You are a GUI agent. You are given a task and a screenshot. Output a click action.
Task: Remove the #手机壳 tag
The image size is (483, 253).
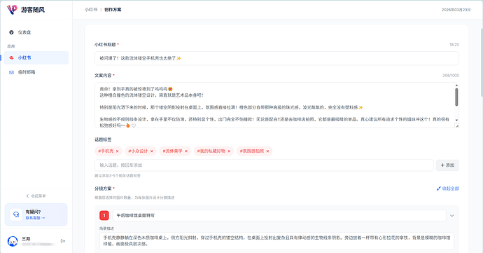118,151
